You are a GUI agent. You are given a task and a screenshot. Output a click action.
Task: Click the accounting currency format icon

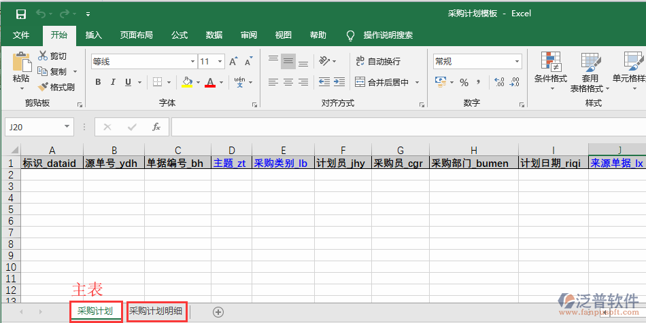[441, 82]
